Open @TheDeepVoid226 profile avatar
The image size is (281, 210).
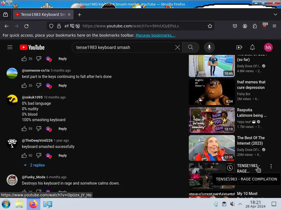(x=12, y=143)
